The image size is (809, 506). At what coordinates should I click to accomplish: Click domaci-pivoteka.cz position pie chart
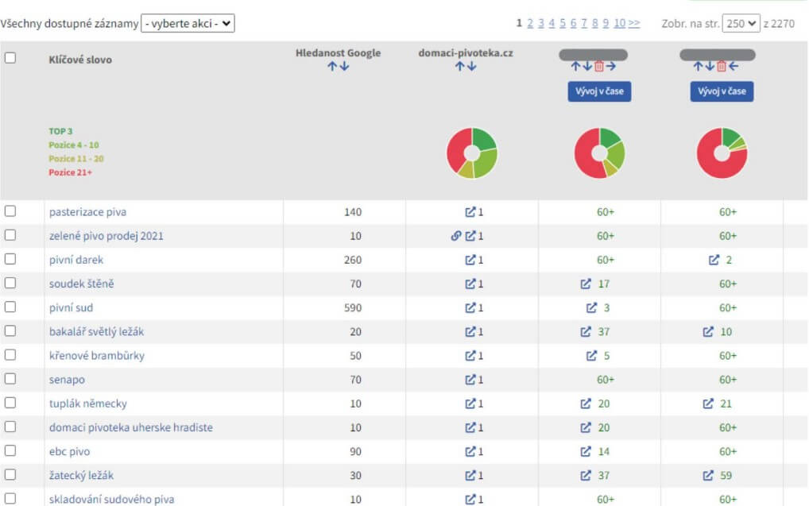(471, 153)
